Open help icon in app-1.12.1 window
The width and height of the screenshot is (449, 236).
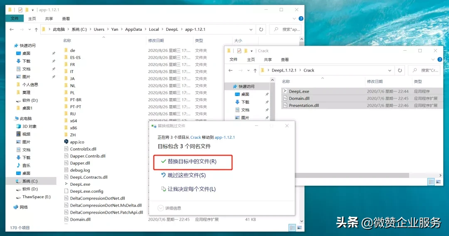[301, 19]
